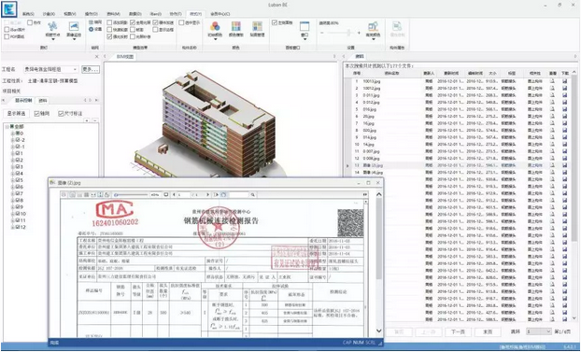The image size is (581, 352).
Task: Open the System (S) ribbon tab
Action: (28, 14)
